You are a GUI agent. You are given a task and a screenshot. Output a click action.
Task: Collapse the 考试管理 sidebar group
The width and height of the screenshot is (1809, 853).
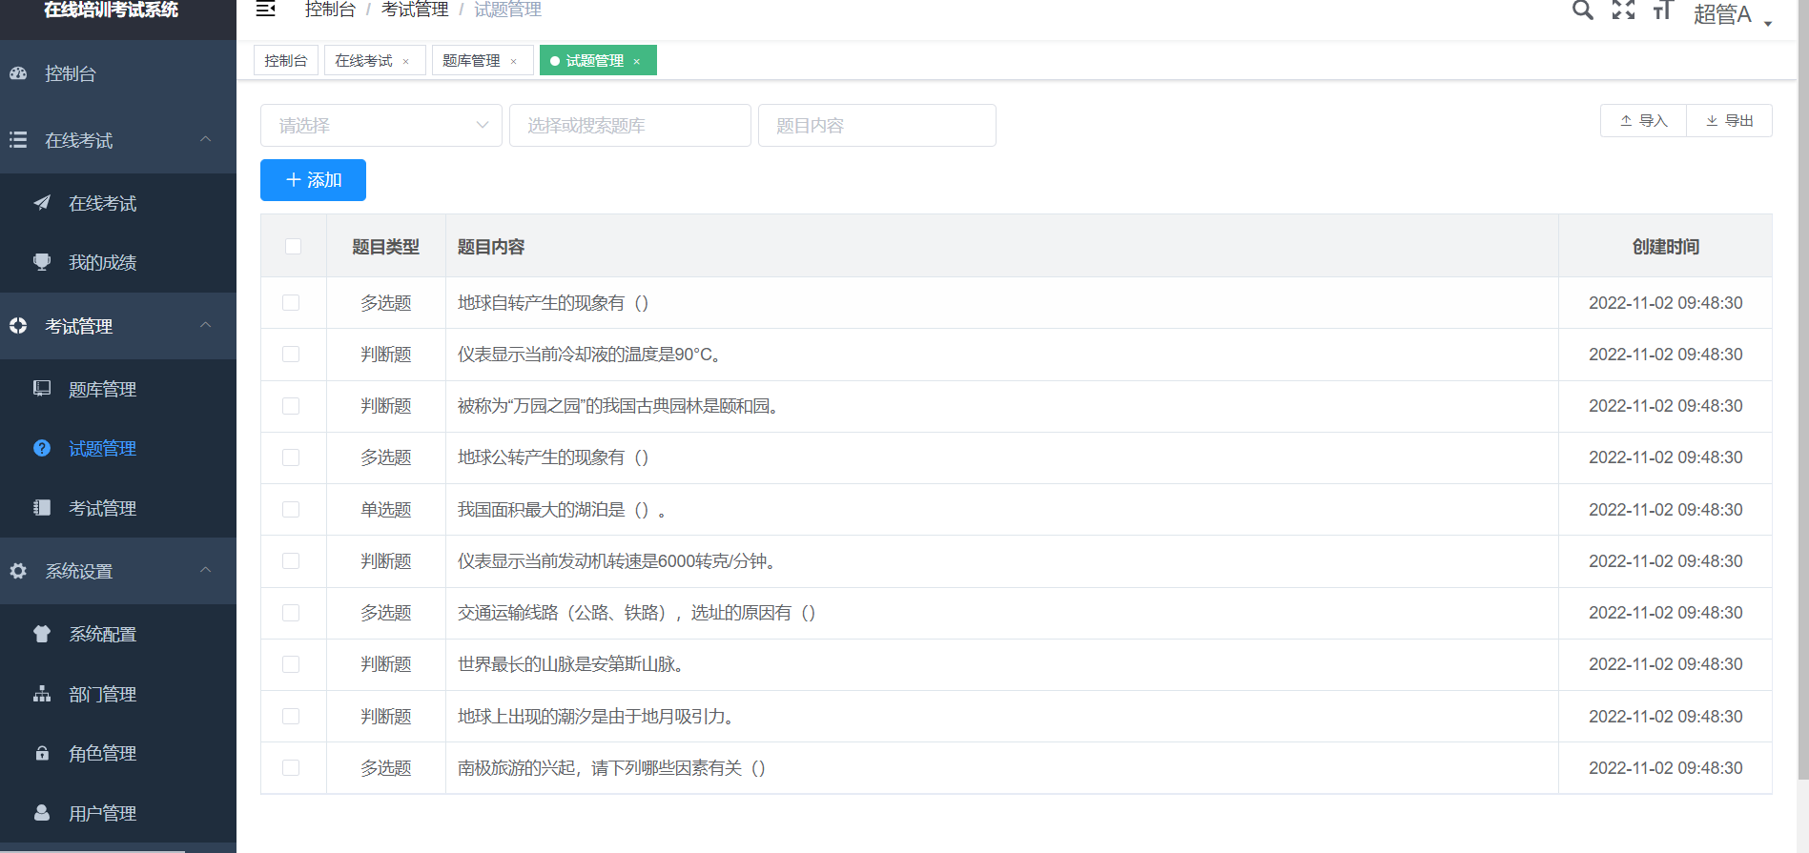[x=205, y=325]
